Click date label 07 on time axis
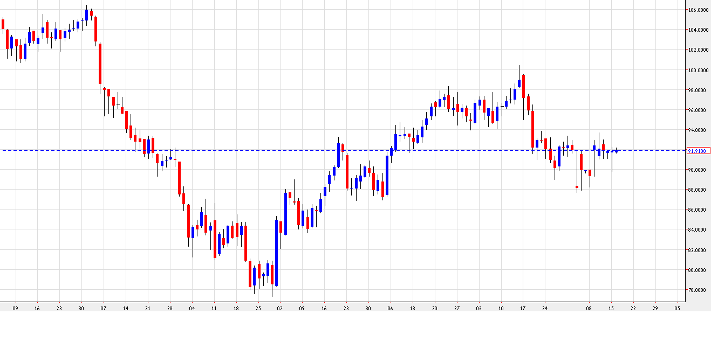711x349 pixels. click(103, 309)
